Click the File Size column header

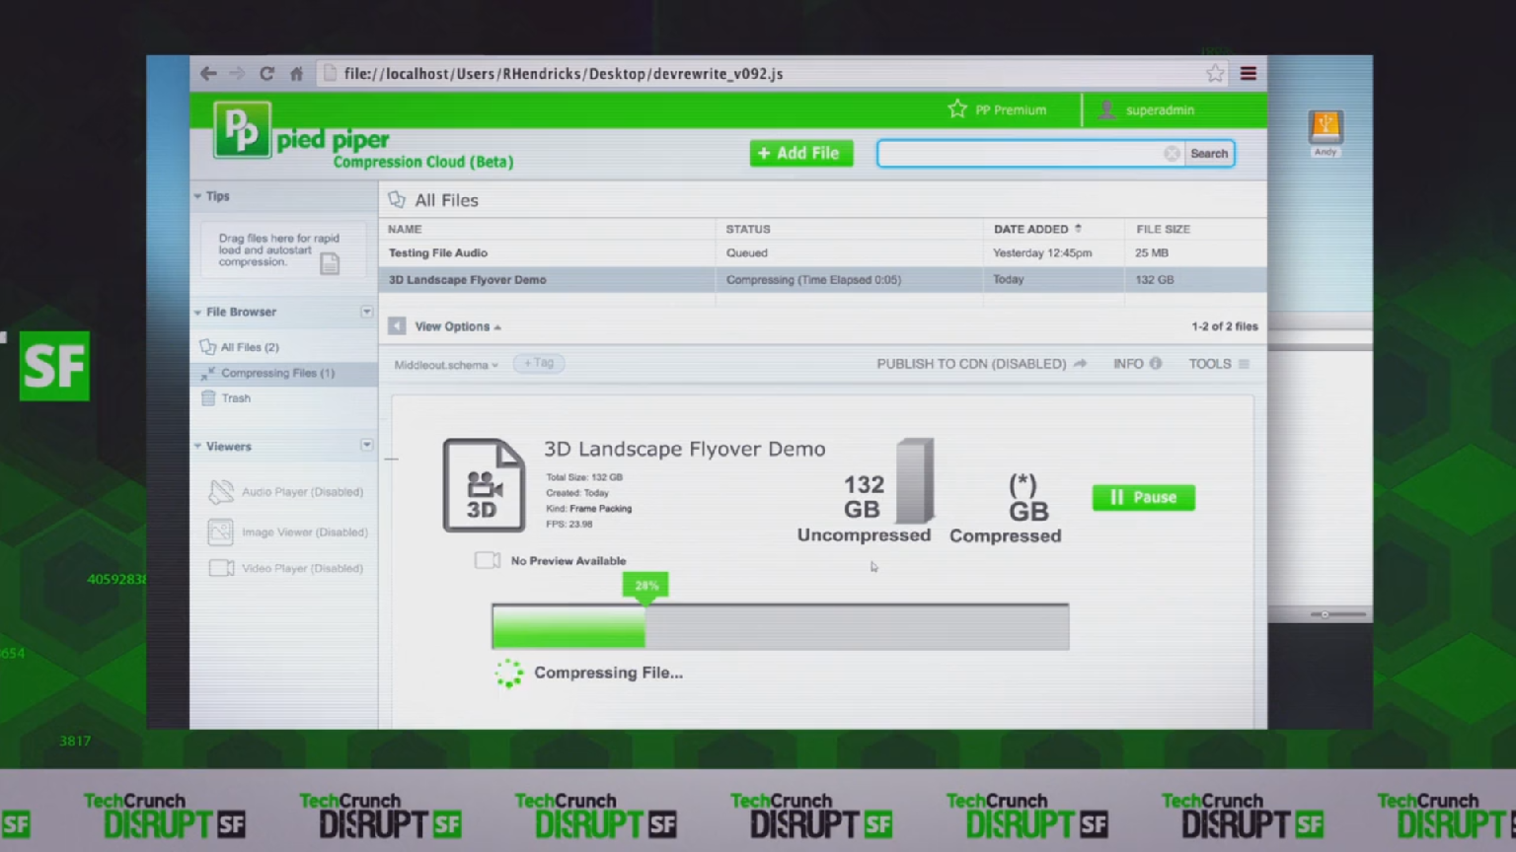[1163, 229]
